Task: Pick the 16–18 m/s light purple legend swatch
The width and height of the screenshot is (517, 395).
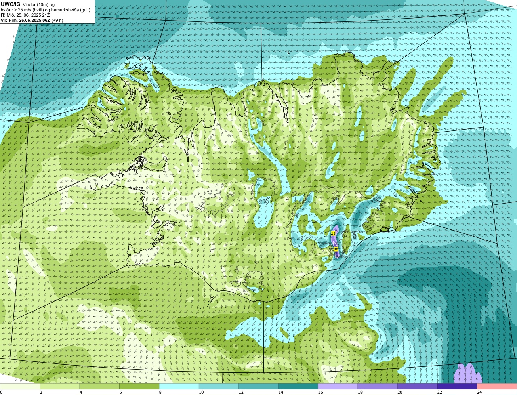Action: coord(338,387)
